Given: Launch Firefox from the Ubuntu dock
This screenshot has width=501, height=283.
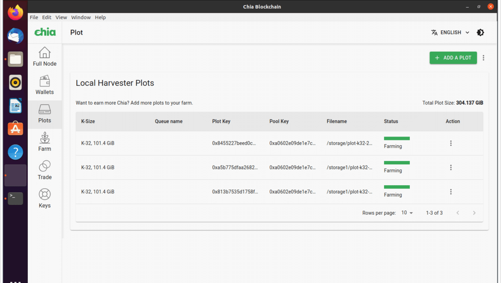Looking at the screenshot, I should pos(15,13).
